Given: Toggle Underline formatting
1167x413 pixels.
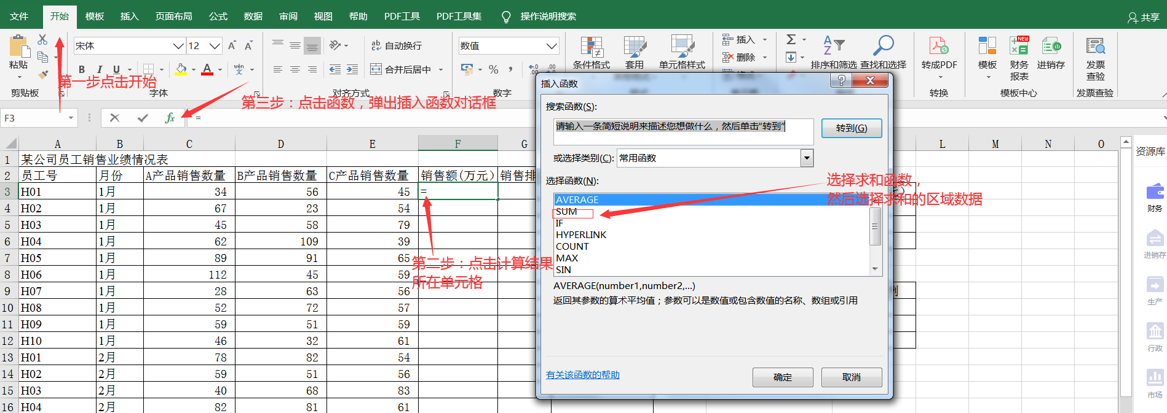Looking at the screenshot, I should coord(116,69).
